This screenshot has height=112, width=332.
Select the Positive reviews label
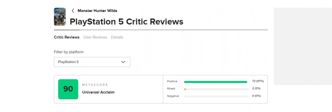[x=172, y=82]
